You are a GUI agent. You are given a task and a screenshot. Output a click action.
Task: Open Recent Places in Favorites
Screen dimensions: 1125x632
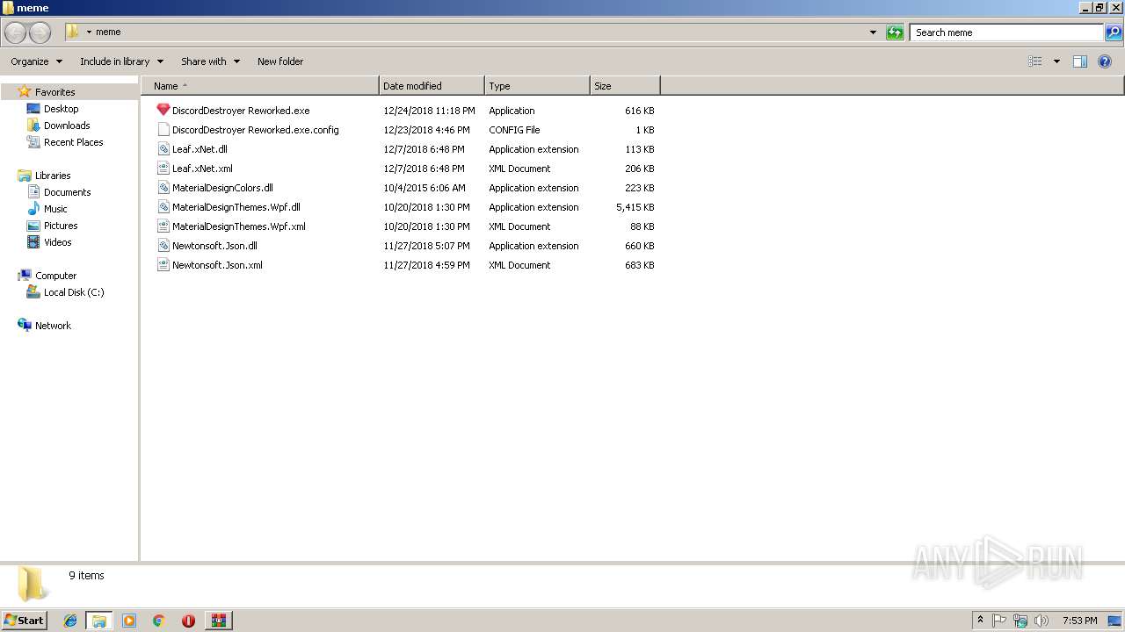click(74, 142)
